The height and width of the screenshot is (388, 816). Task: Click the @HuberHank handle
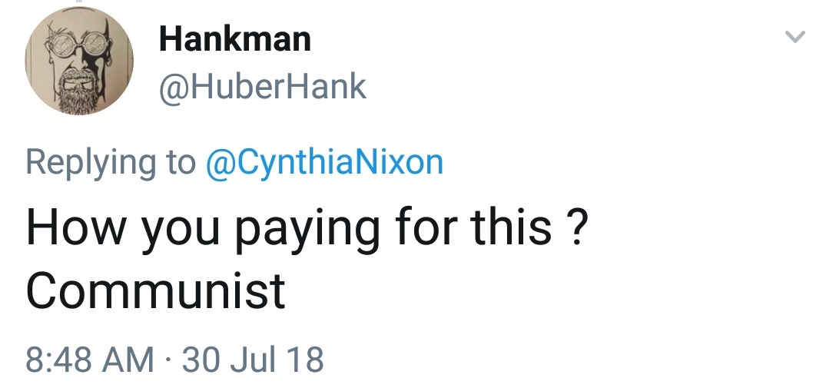click(x=262, y=88)
